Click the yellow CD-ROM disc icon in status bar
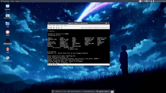 coord(50,64)
